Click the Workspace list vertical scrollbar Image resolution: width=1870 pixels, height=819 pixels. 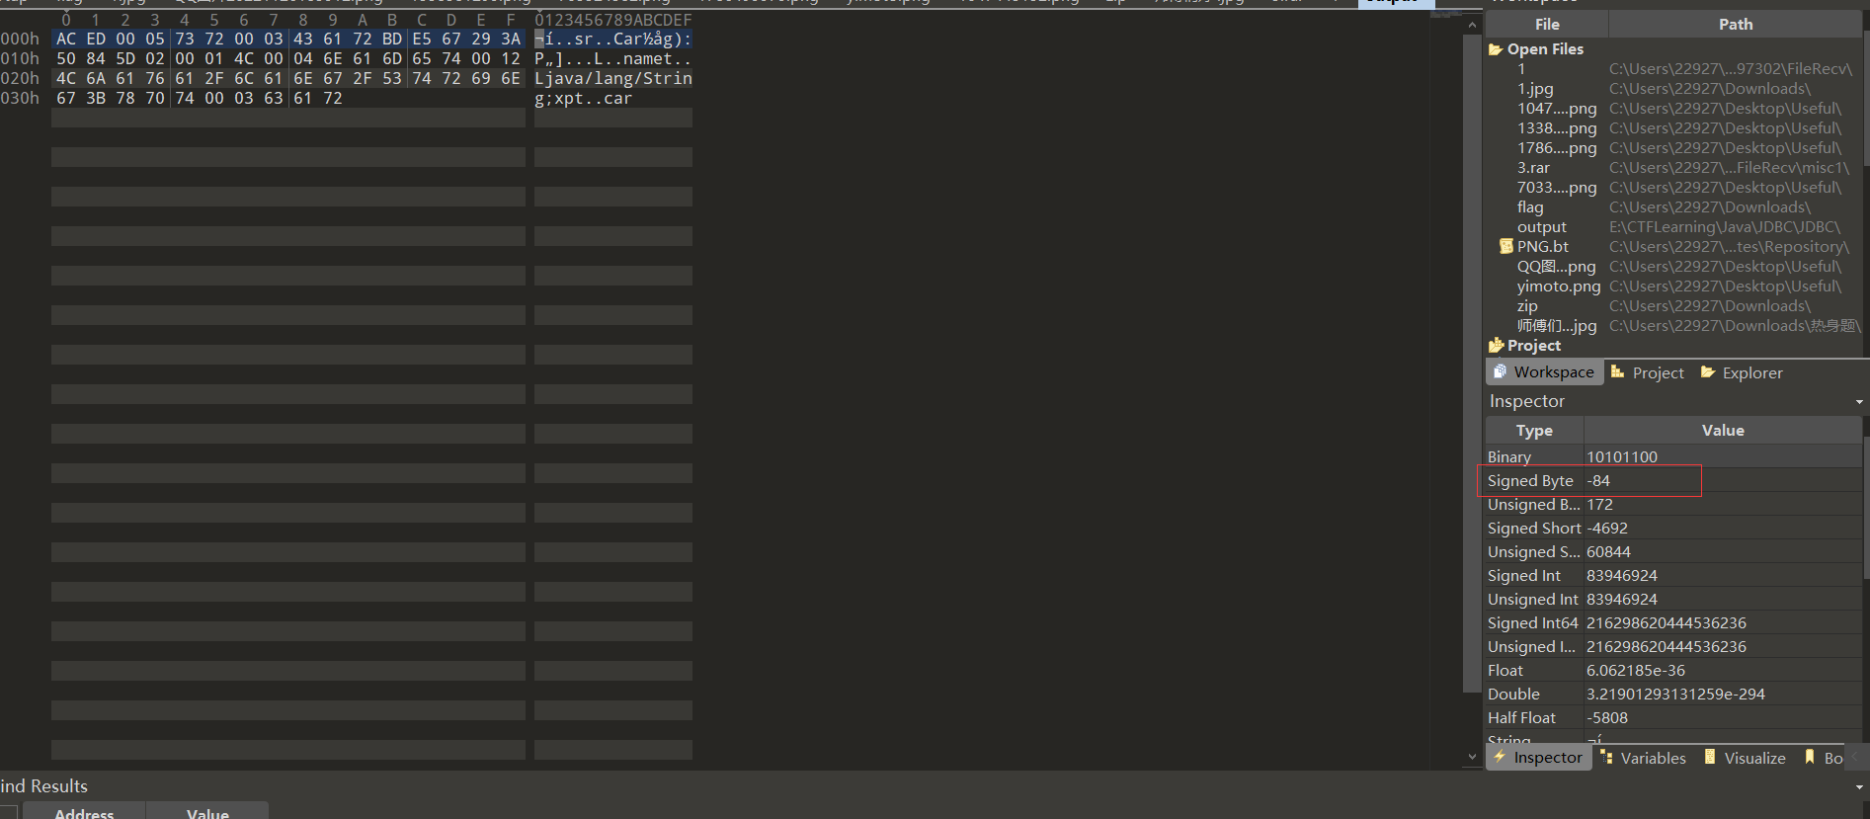(x=1866, y=99)
